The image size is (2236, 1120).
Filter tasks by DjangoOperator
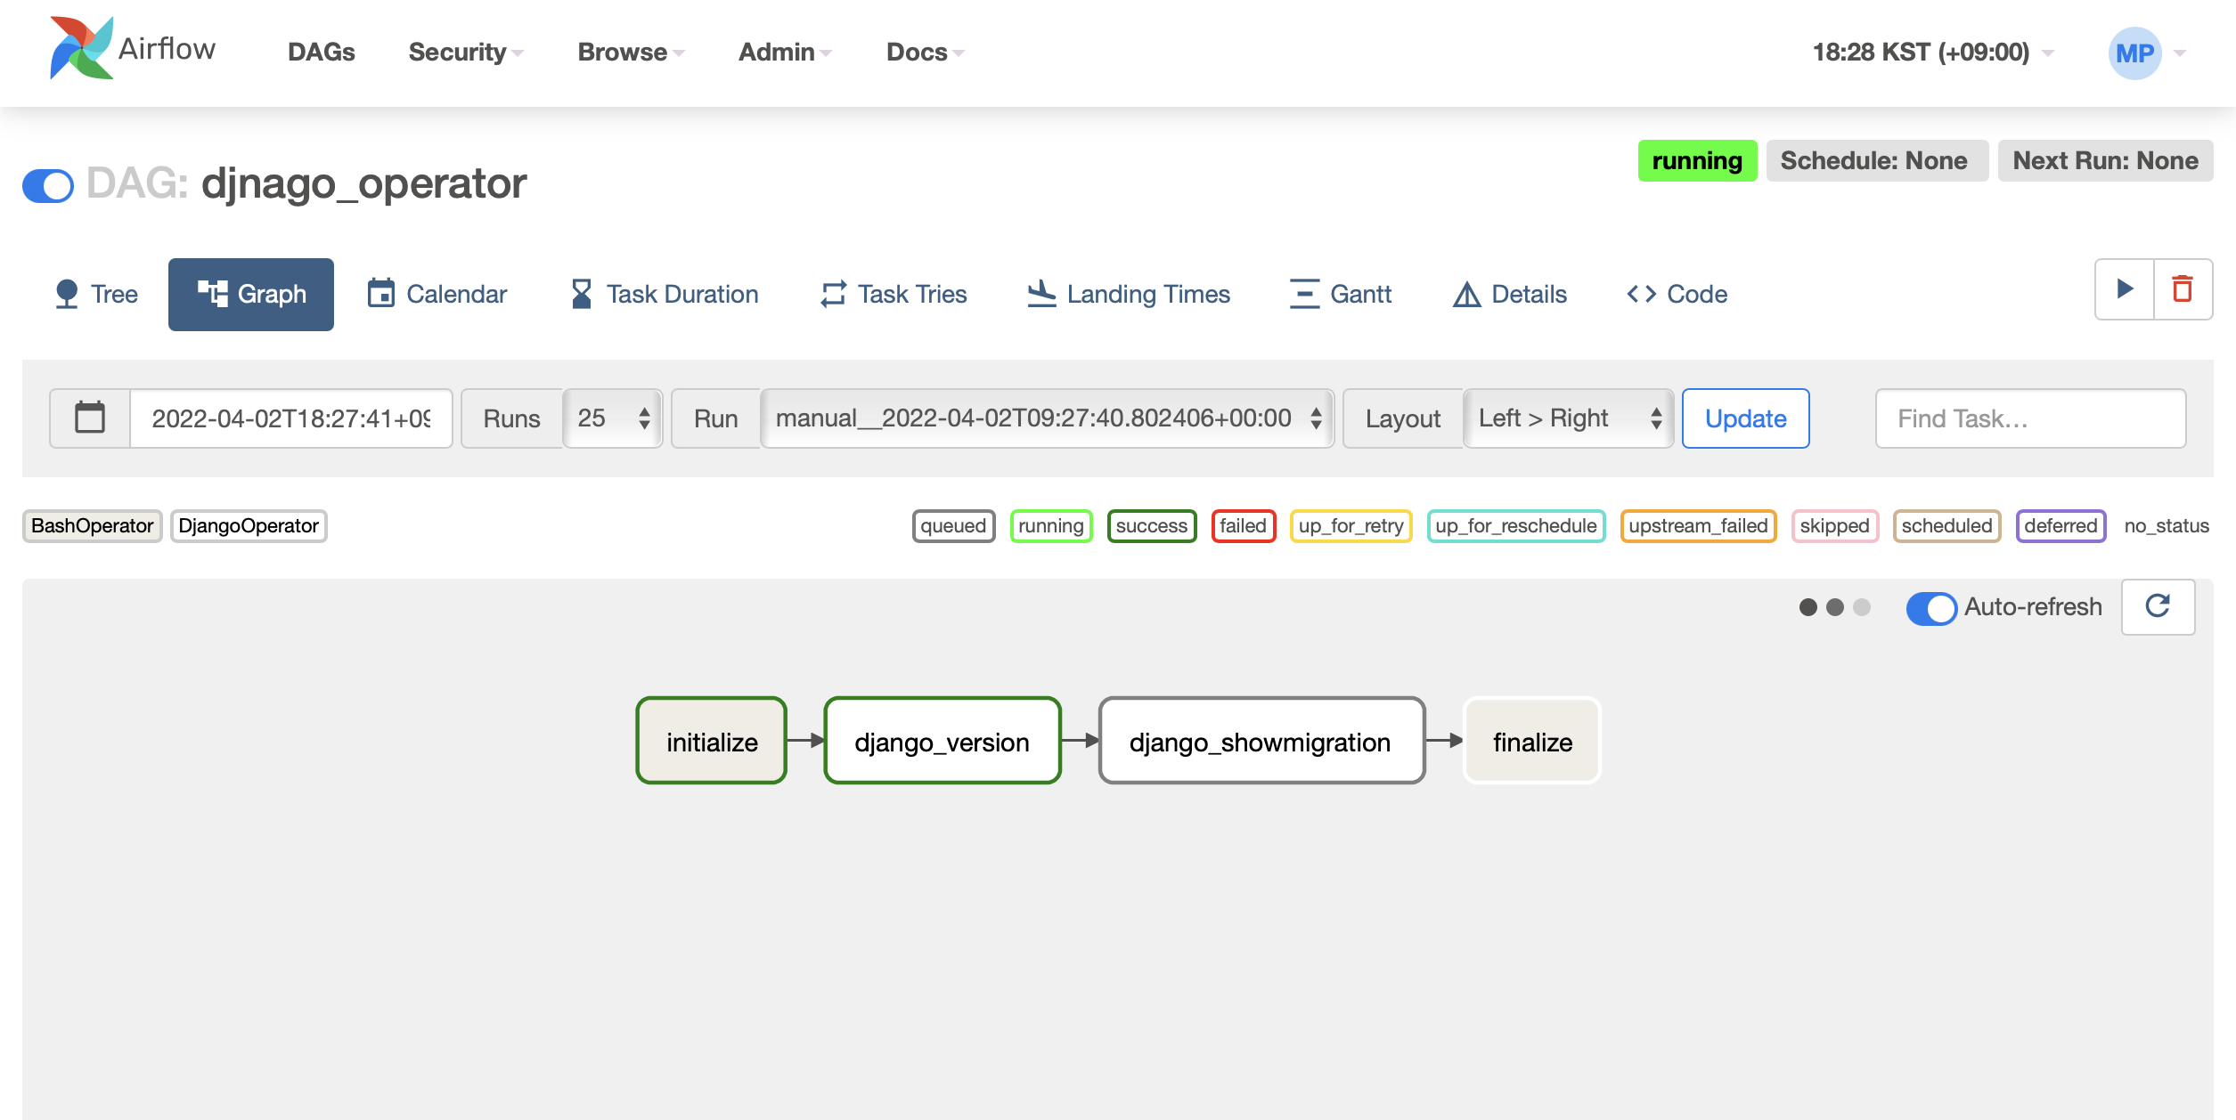click(x=249, y=525)
